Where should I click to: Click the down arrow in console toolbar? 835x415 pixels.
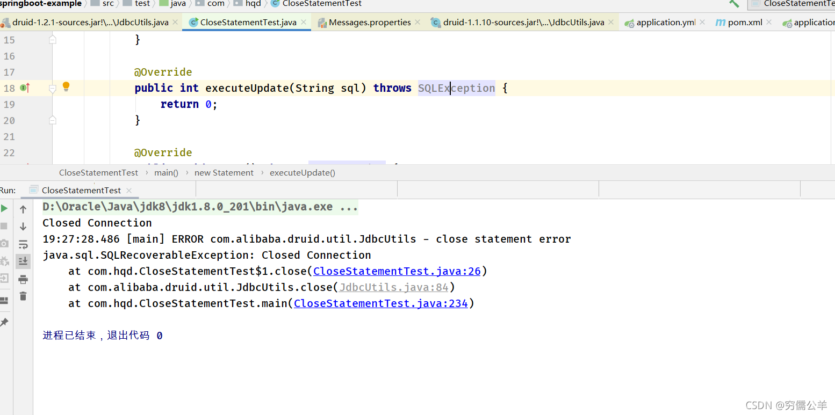point(23,227)
